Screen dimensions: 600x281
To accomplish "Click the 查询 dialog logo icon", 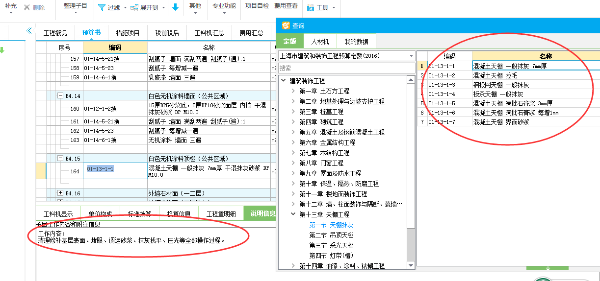I will (x=286, y=25).
